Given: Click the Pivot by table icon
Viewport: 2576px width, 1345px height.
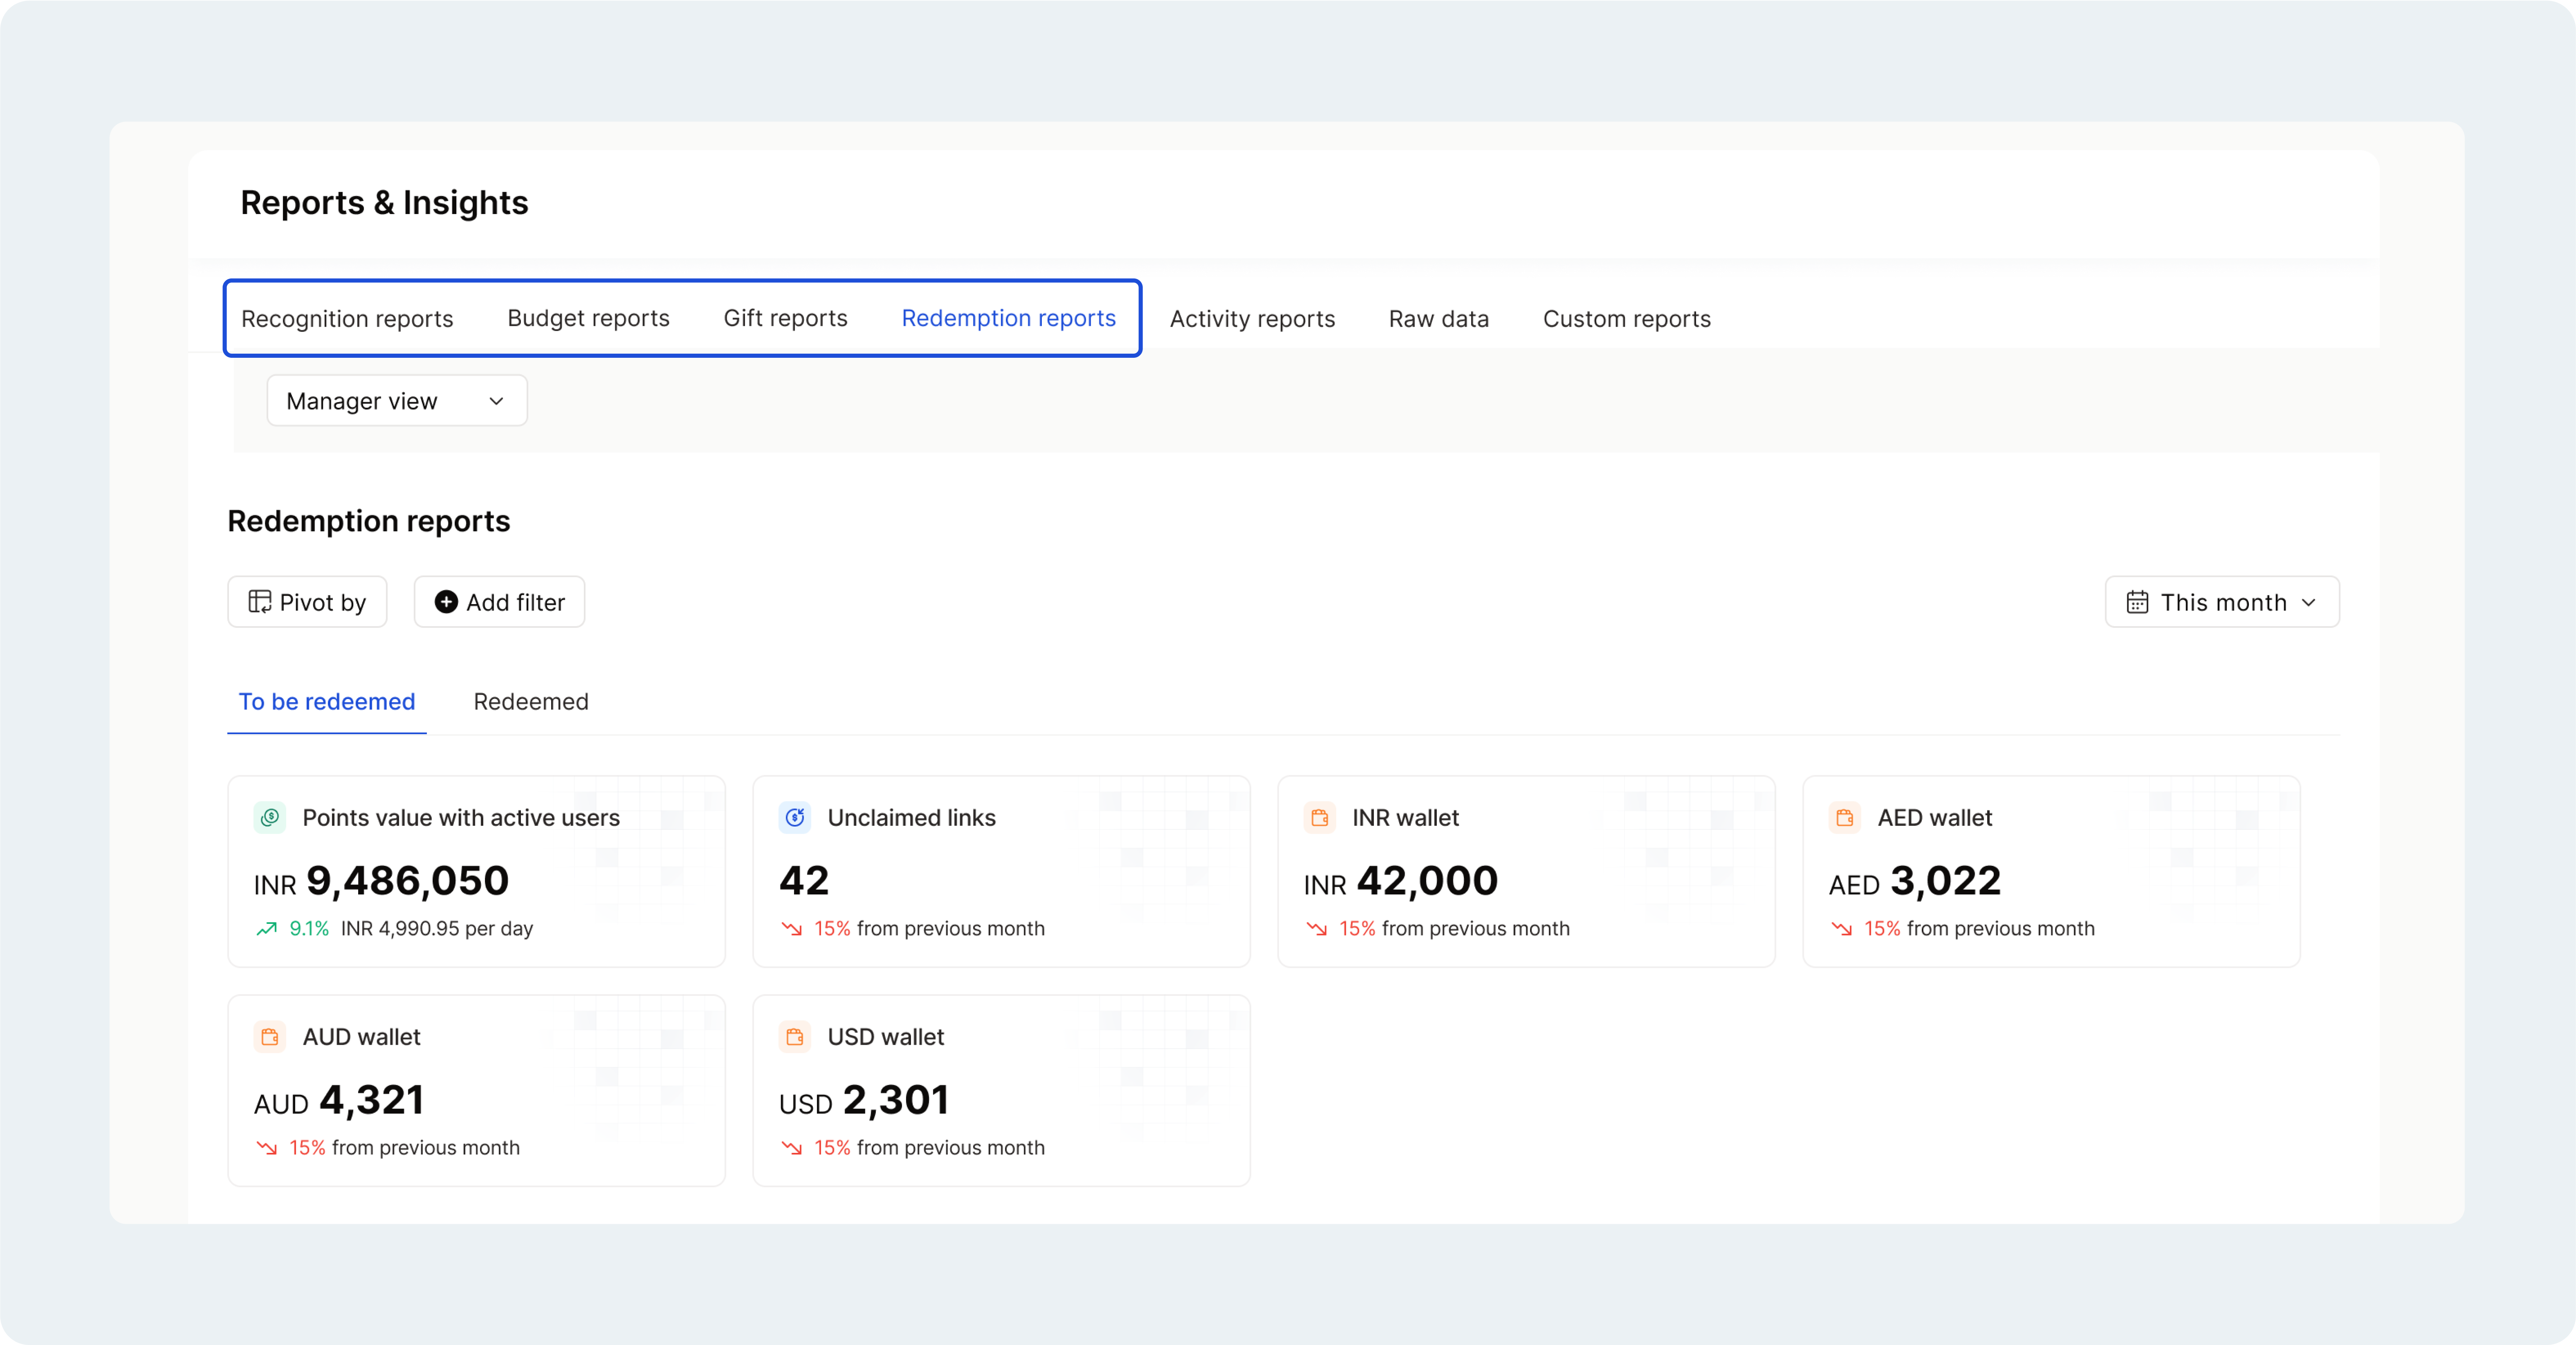Looking at the screenshot, I should (260, 602).
